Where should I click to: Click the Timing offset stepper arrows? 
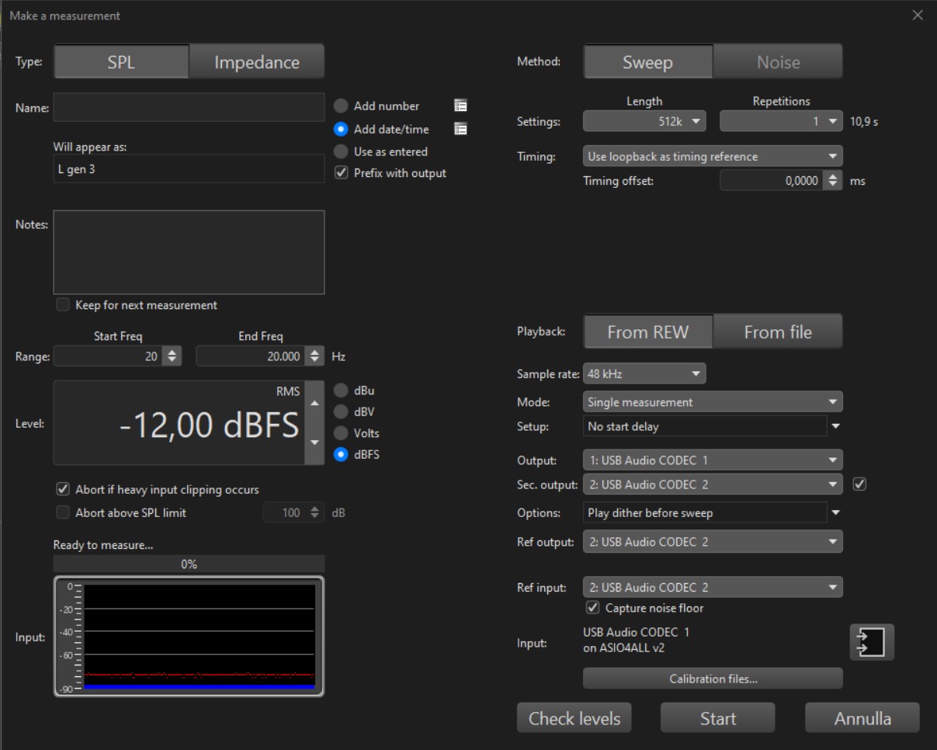835,181
